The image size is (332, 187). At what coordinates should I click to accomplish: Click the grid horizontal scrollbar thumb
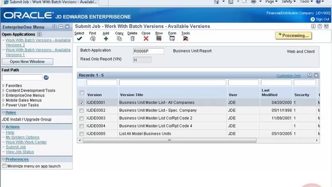170,140
